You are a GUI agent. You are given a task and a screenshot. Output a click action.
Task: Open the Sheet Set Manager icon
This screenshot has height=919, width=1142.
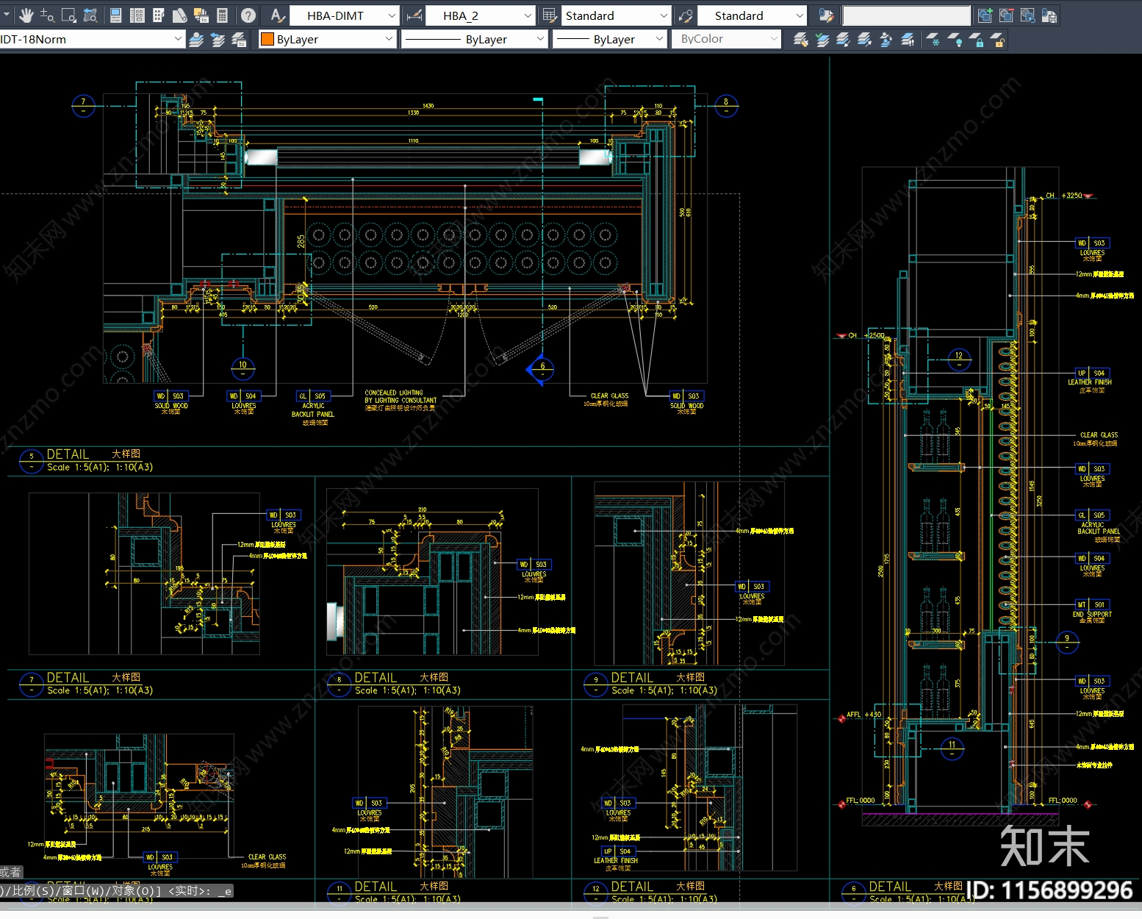[180, 15]
